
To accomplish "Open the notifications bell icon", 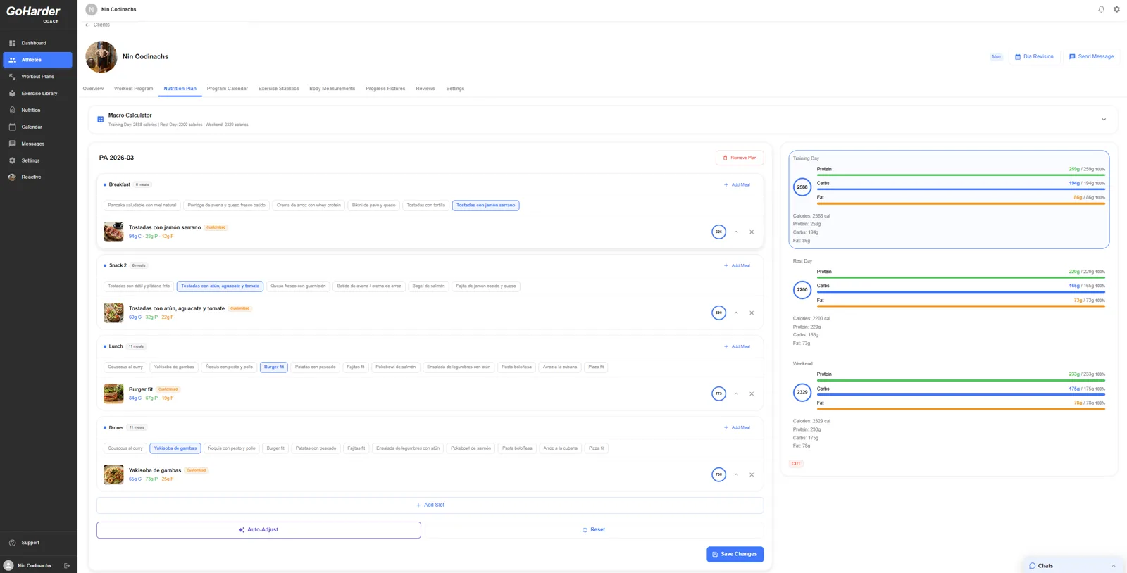I will click(1101, 9).
